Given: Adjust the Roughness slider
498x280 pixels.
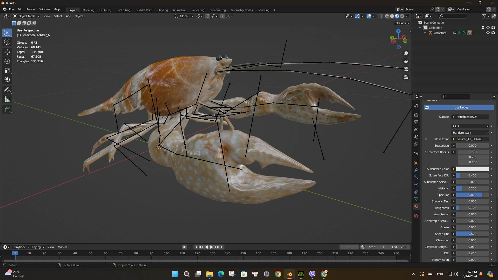Looking at the screenshot, I should [x=472, y=208].
